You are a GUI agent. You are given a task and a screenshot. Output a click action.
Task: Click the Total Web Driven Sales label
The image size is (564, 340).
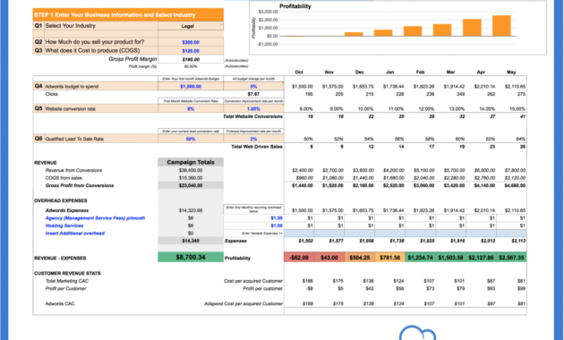(257, 146)
